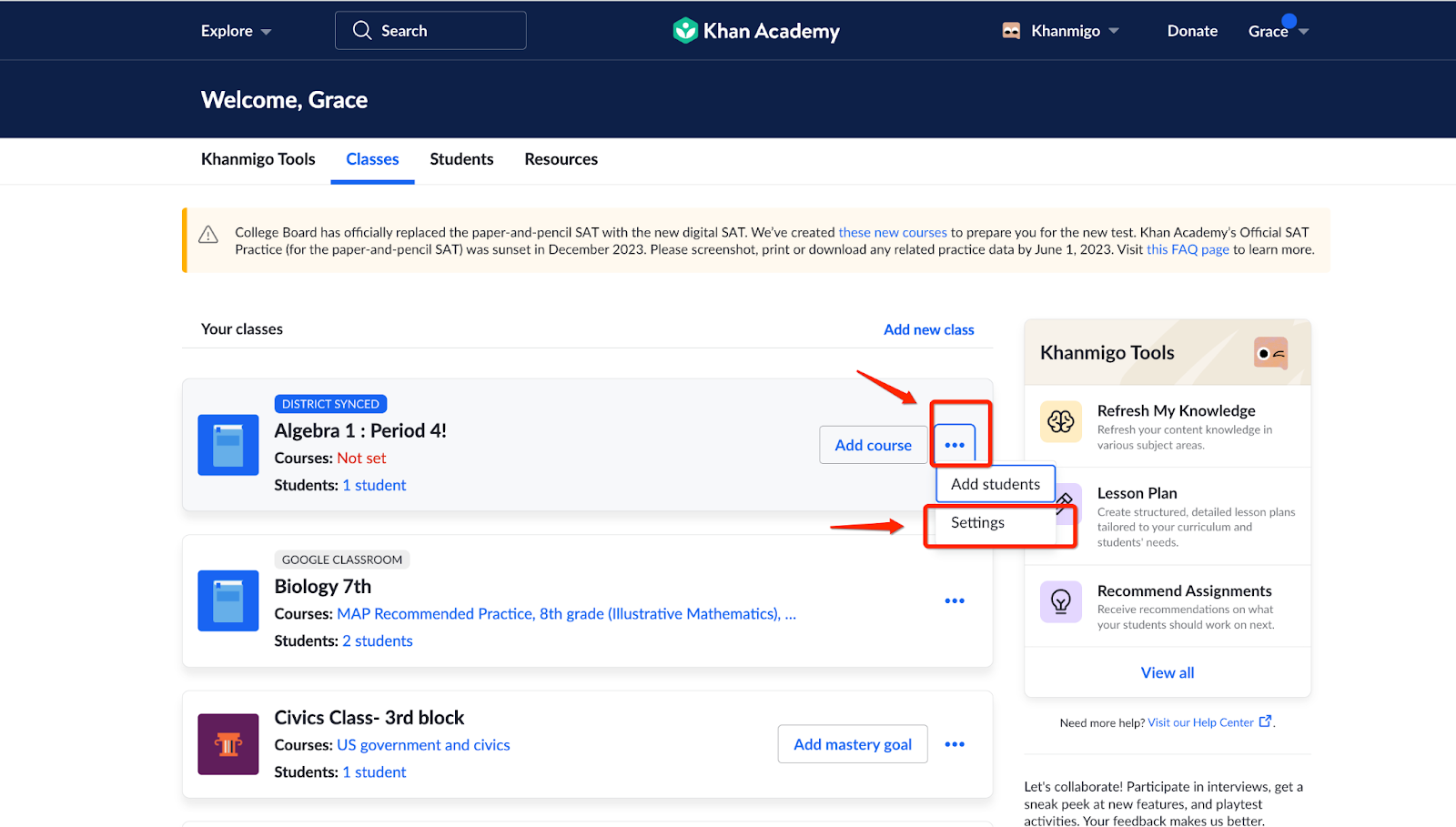This screenshot has height=827, width=1456.
Task: Click the Add course button
Action: click(x=874, y=445)
